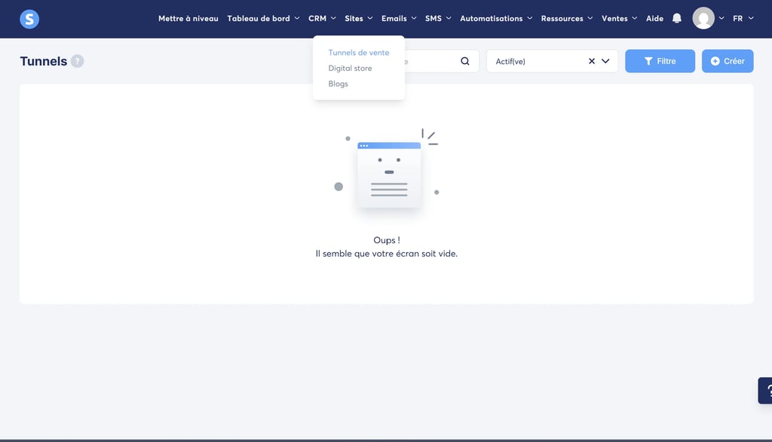
Task: Open the Aide help link
Action: click(654, 18)
